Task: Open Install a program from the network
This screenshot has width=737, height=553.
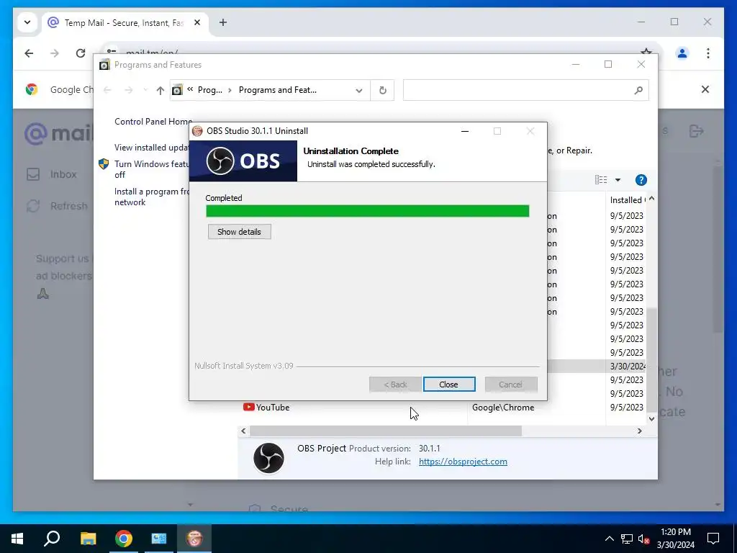Action: coord(152,197)
